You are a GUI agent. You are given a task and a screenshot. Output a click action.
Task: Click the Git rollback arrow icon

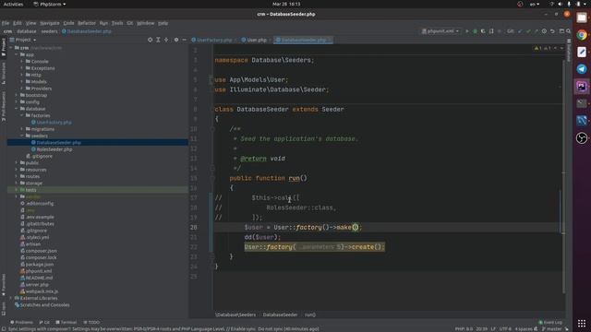coord(552,31)
